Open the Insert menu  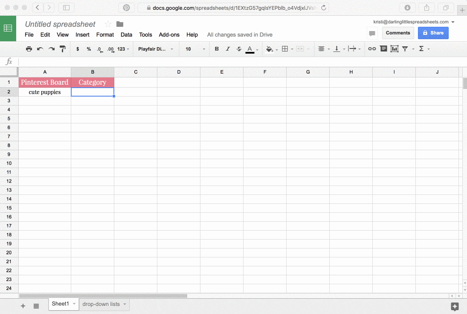pos(82,35)
